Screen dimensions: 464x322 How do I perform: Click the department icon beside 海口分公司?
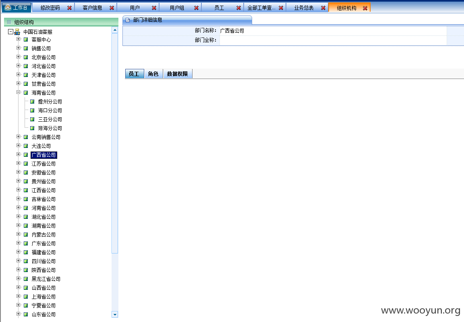click(32, 110)
